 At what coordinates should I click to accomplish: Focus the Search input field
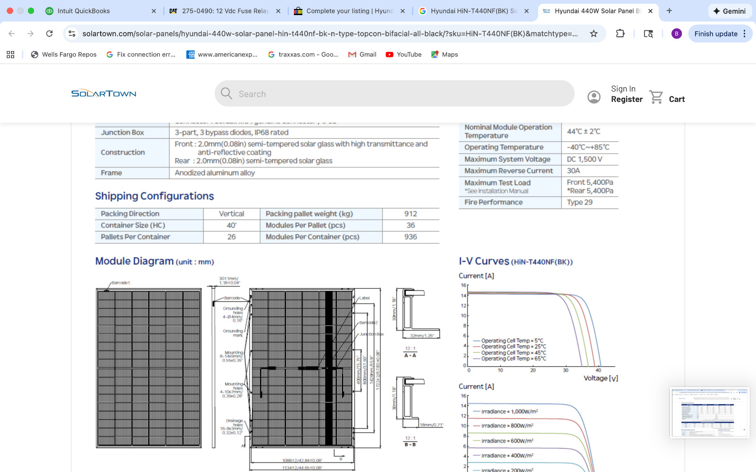[395, 93]
